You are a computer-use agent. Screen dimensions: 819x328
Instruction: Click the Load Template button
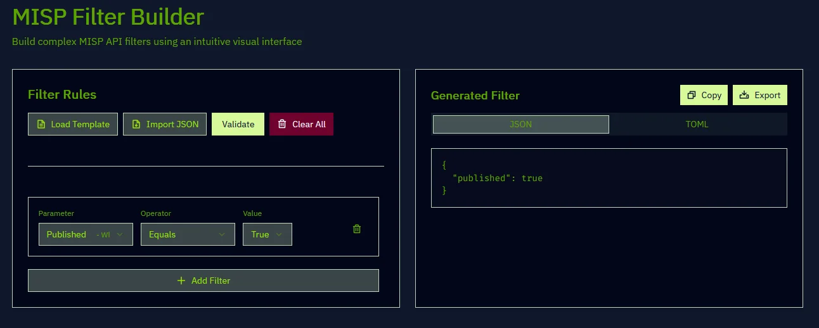pyautogui.click(x=73, y=124)
